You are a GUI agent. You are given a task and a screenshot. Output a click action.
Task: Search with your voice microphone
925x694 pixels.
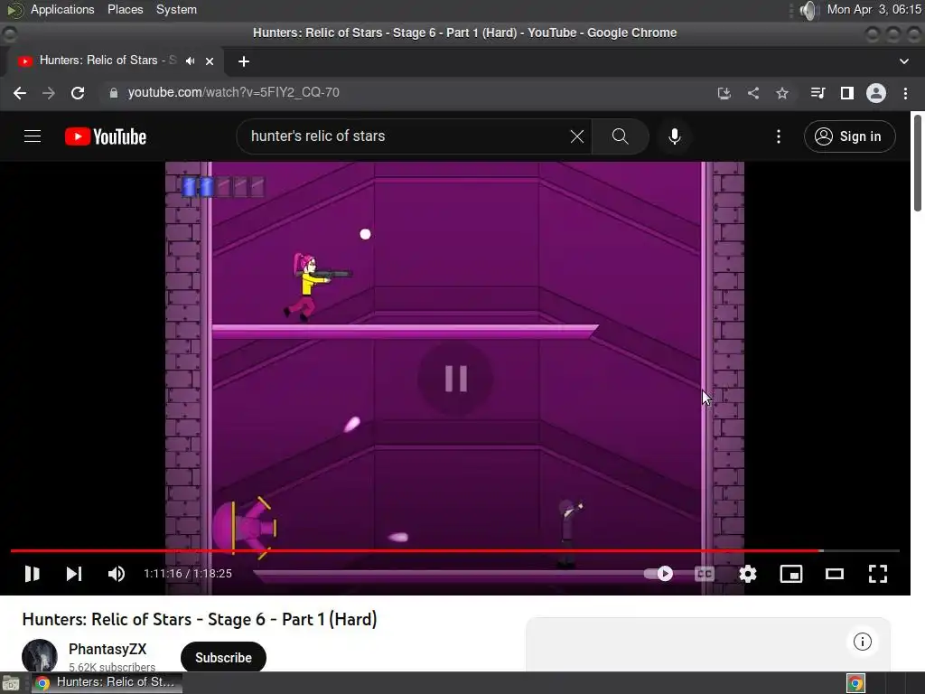pyautogui.click(x=674, y=136)
